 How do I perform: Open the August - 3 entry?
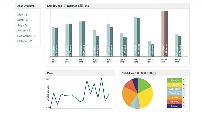tap(24, 31)
